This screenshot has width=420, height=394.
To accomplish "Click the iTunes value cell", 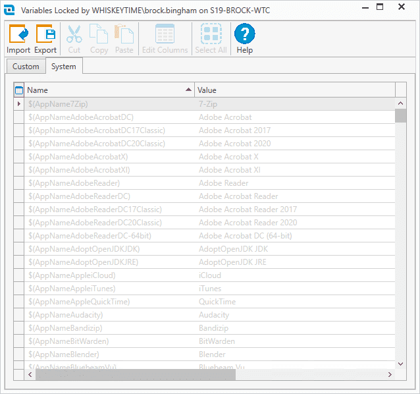I will [295, 289].
